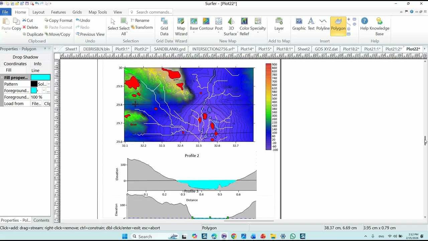Click the cyan Fill properties color swatch

coord(40,78)
